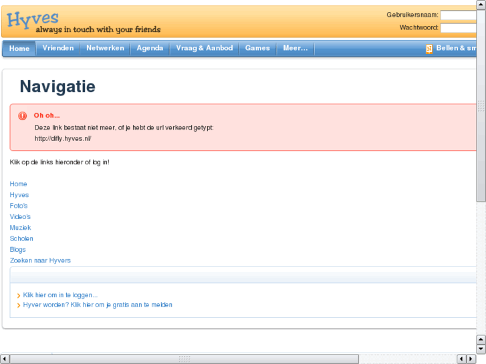The height and width of the screenshot is (364, 486).
Task: Click the Gebruikersnaam label
Action: 412,15
